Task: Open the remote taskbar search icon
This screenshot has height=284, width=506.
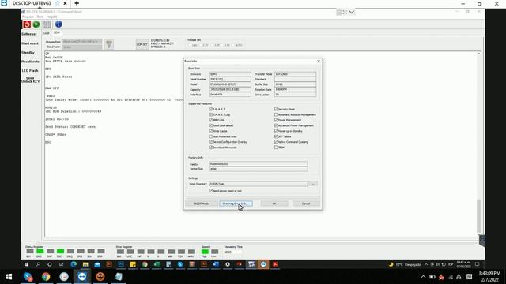Action: pos(39,264)
